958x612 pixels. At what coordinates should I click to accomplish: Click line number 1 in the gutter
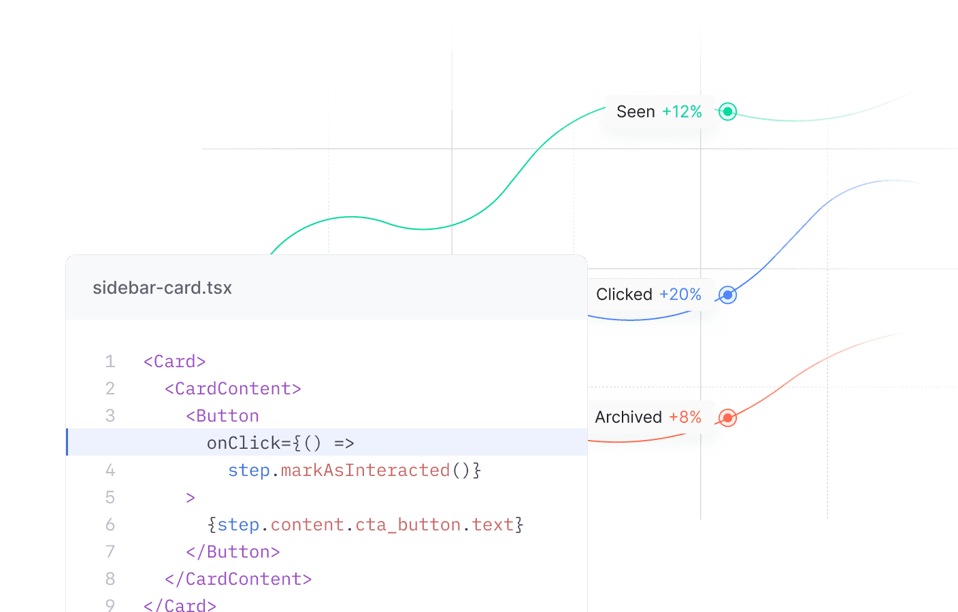coord(110,361)
